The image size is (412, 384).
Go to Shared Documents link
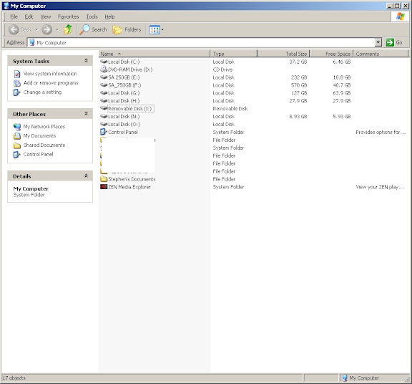pyautogui.click(x=44, y=145)
